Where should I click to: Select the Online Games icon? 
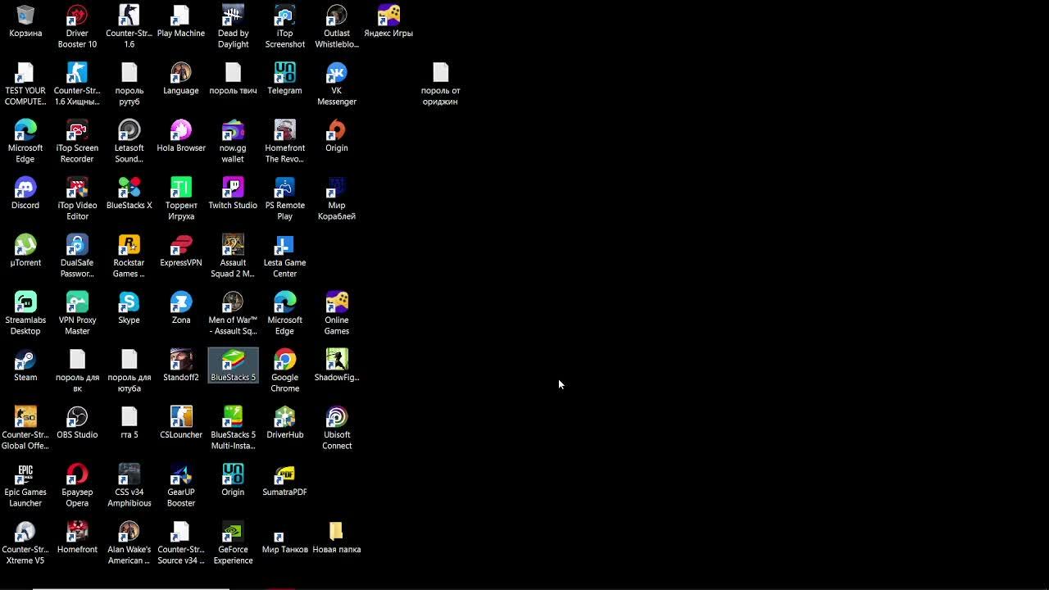(337, 313)
